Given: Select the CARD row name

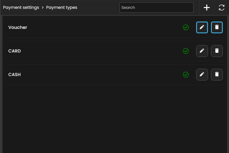Looking at the screenshot, I should (x=14, y=51).
